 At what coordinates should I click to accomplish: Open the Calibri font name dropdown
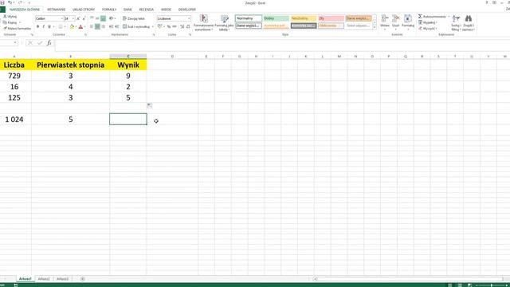[62, 18]
